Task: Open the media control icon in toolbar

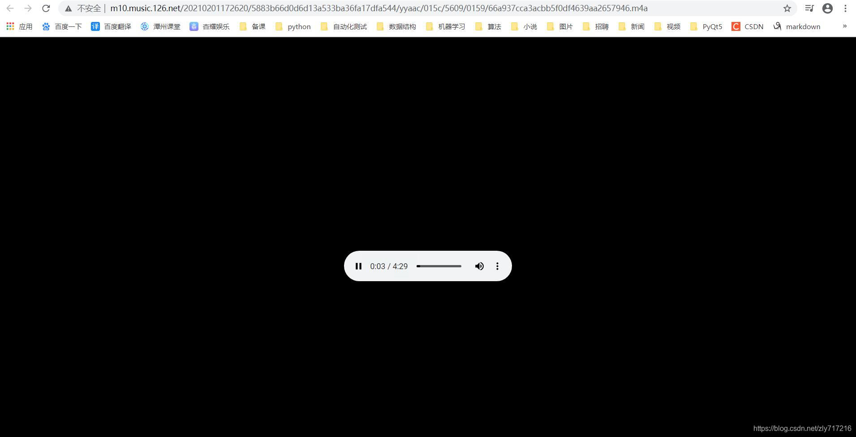Action: tap(809, 8)
